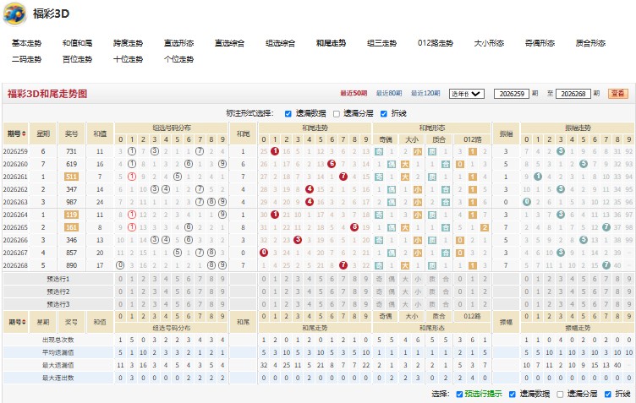Click teal amplitude ball 1 in row 2026261
Screen dimensions: 636x403
pos(538,177)
